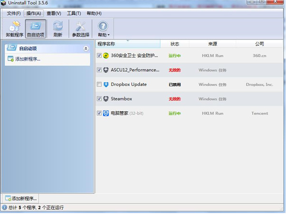Click the Refresh (刷新) toolbar icon
Viewport: 286px width, 214px height.
(58, 26)
